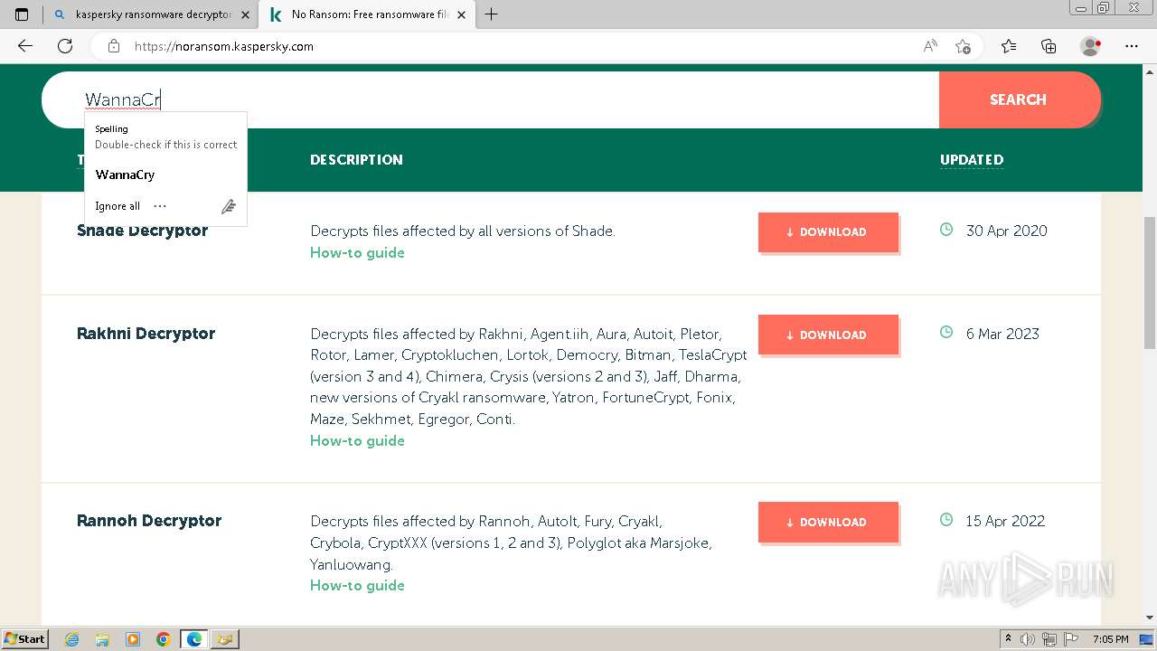Download the Rannoh Decryptor

click(x=828, y=522)
